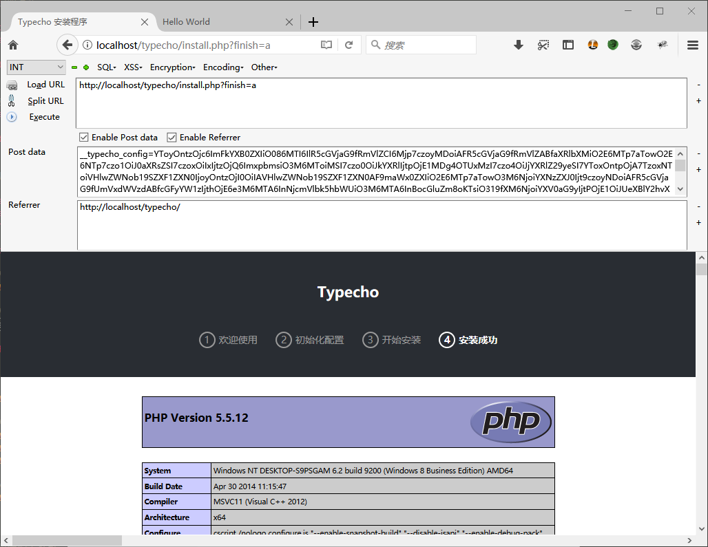Viewport: 708px width, 547px height.
Task: Click the Load URL button label
Action: pos(46,85)
